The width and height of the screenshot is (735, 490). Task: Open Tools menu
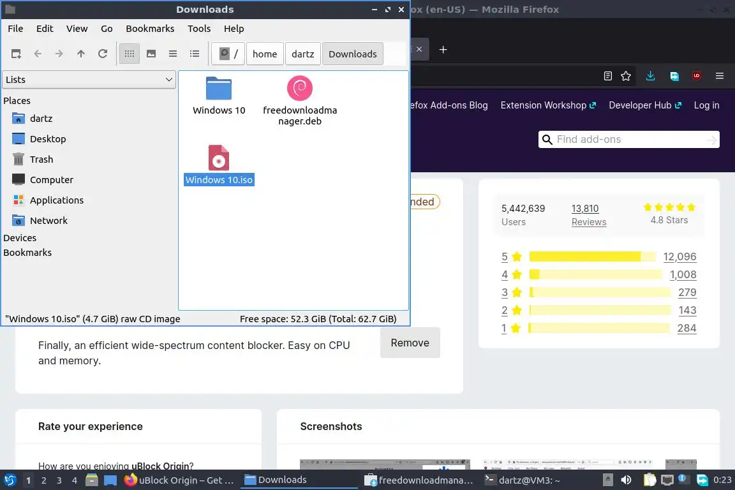click(199, 29)
